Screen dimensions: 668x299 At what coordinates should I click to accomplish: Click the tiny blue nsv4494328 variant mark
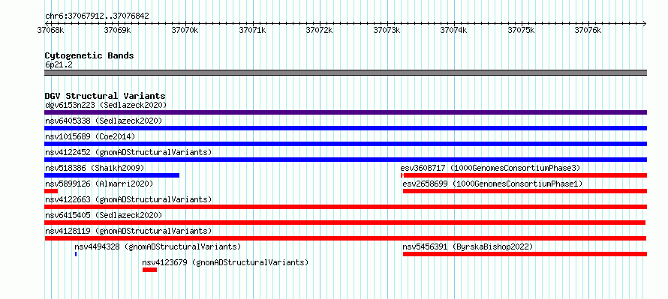click(76, 254)
